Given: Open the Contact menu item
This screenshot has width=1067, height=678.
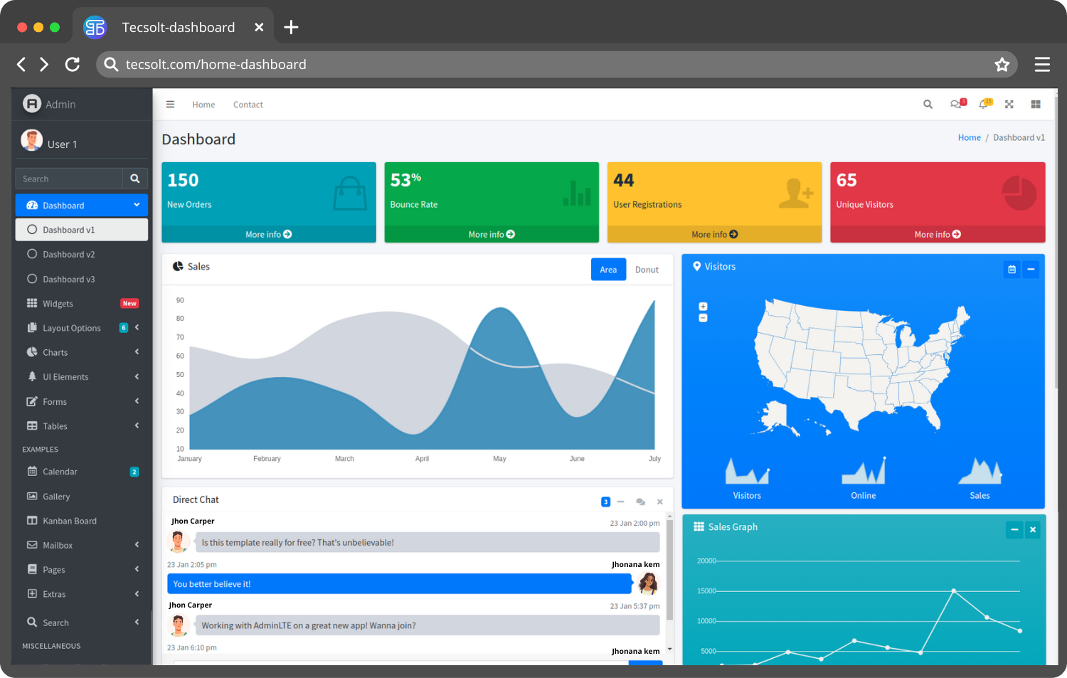Looking at the screenshot, I should click(x=248, y=105).
